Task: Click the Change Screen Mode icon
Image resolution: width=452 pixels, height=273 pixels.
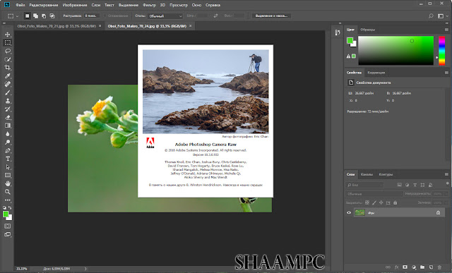Action: (8, 234)
